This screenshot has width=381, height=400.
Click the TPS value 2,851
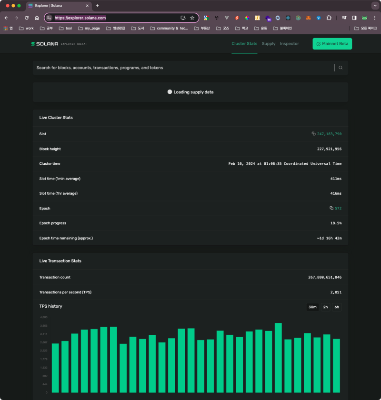pos(336,292)
